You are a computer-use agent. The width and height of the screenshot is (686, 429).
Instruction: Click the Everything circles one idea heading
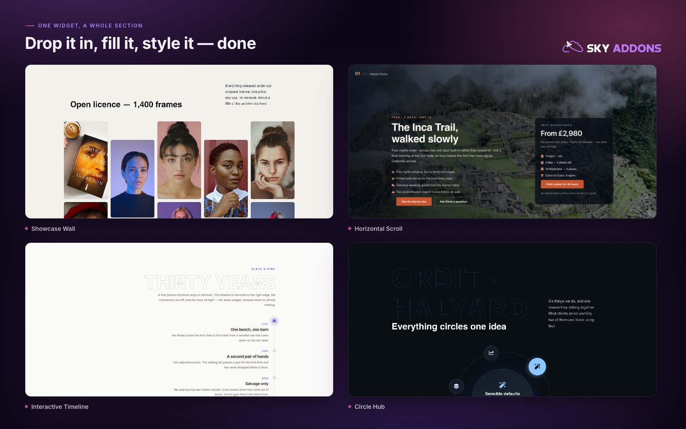449,326
